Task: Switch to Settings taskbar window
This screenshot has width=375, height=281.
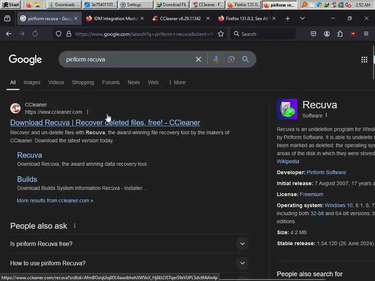Action: click(135, 4)
